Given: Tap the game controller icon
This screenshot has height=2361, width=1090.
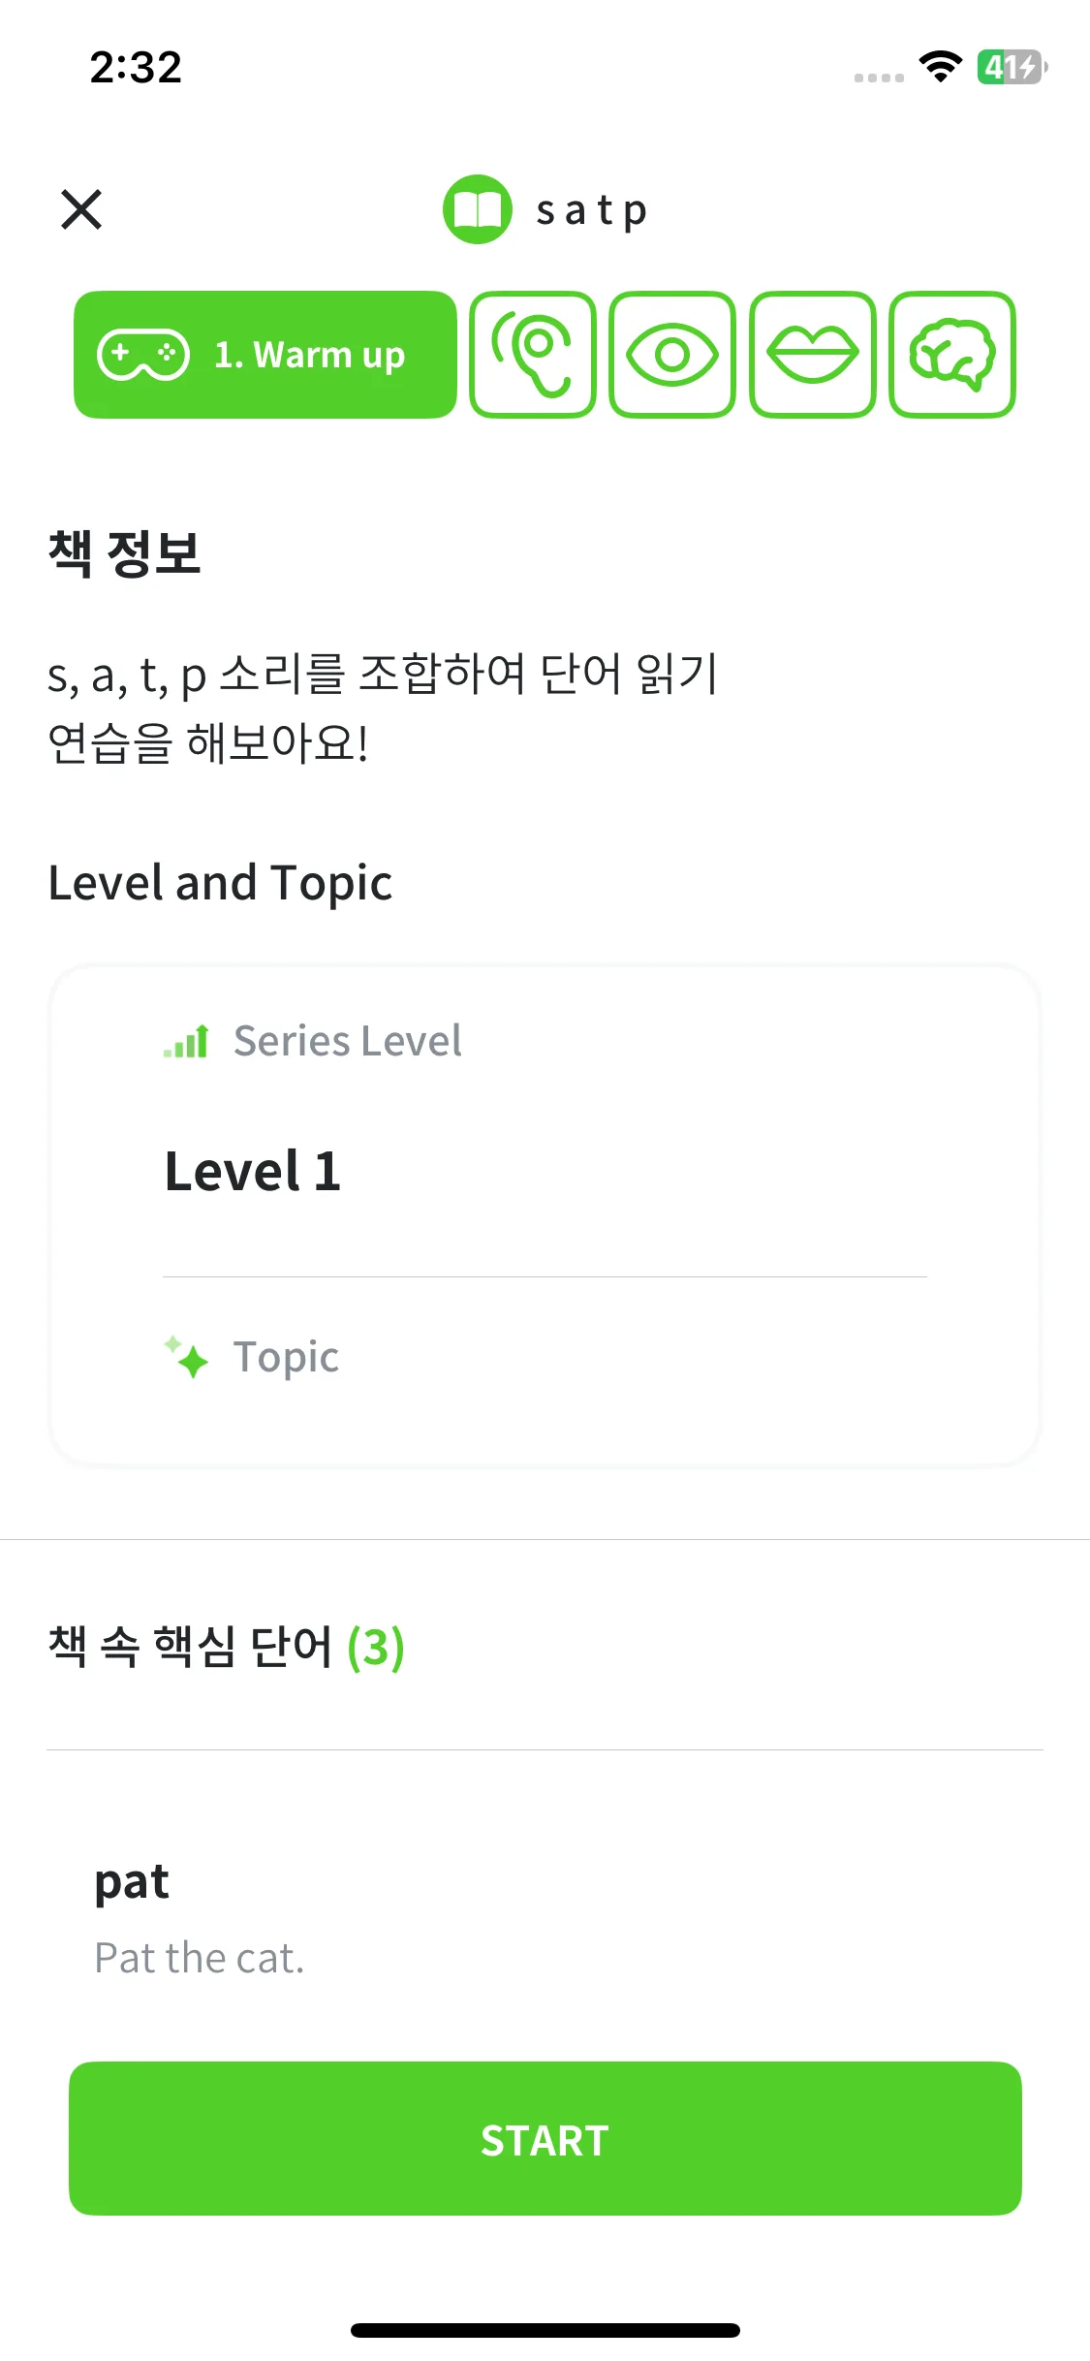Looking at the screenshot, I should tap(143, 355).
